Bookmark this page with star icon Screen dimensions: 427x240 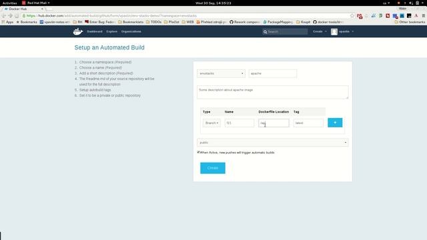[x=352, y=16]
